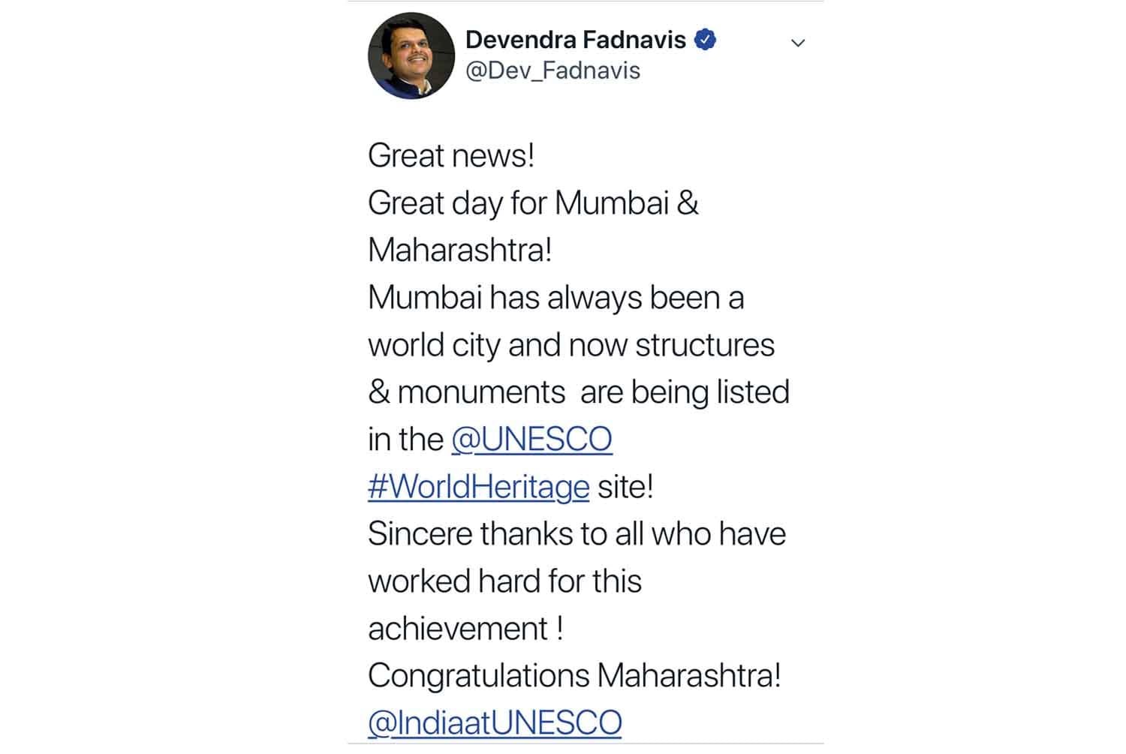Click the @IndiaatUNESCO mention

coord(495,722)
